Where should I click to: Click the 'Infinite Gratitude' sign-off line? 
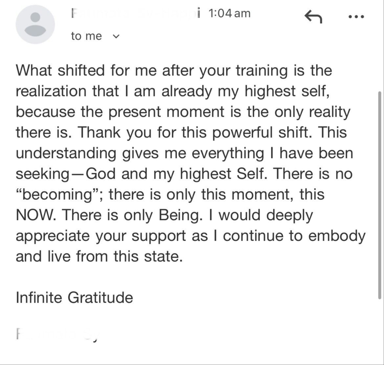click(x=75, y=297)
